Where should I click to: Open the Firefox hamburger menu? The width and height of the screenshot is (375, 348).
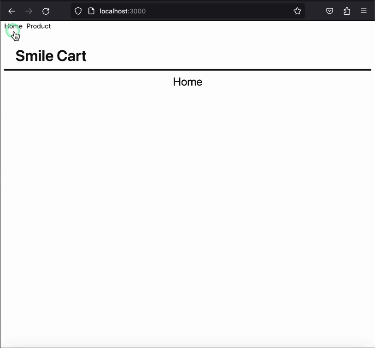coord(363,11)
